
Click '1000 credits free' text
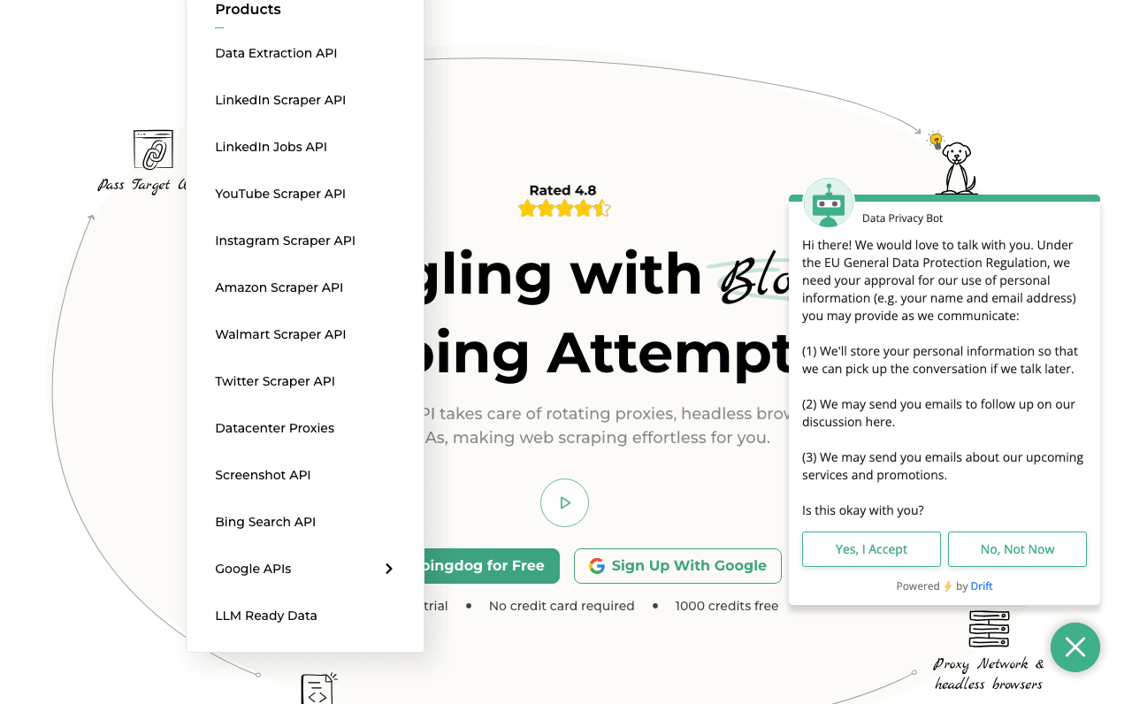[727, 606]
